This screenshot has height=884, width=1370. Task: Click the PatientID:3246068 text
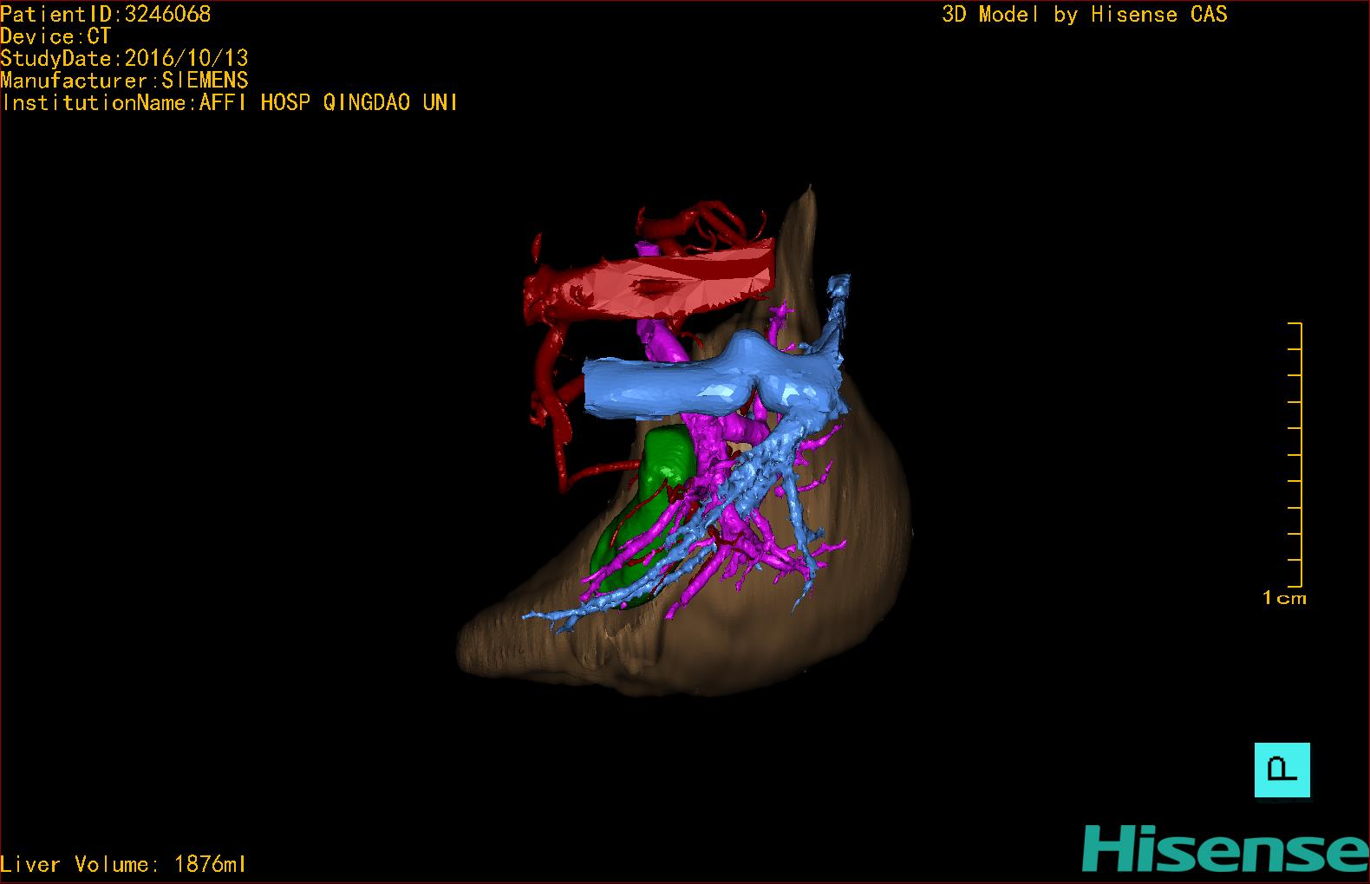pos(106,14)
